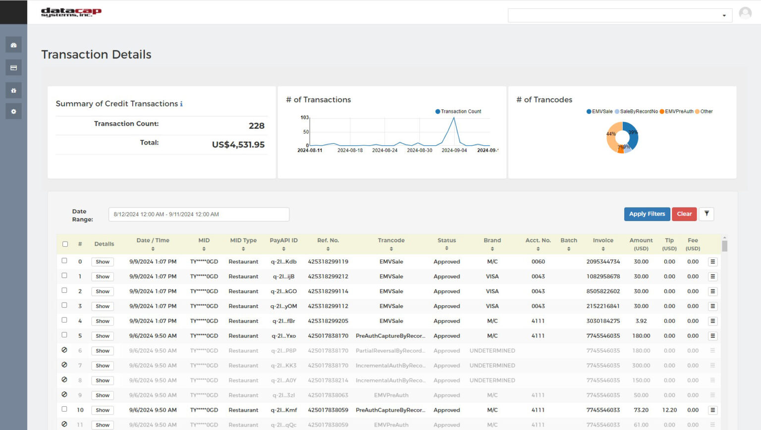Open the credit card transactions icon in the sidebar
The height and width of the screenshot is (430, 761).
tap(13, 67)
